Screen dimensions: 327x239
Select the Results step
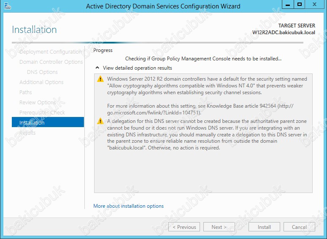[x=27, y=133]
